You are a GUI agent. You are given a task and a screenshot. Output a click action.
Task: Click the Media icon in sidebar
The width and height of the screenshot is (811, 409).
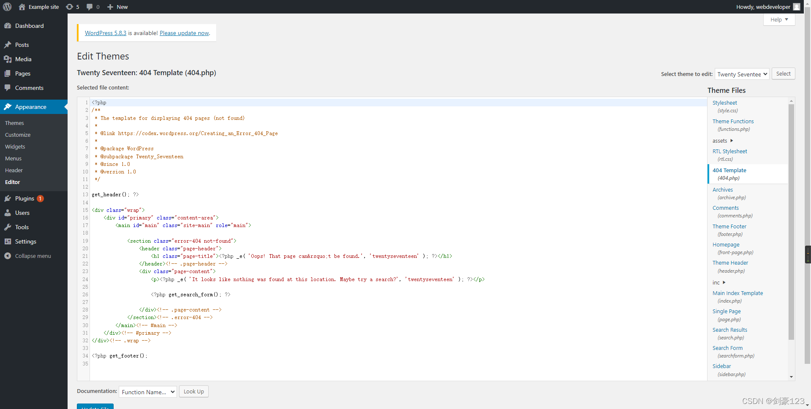pyautogui.click(x=8, y=59)
